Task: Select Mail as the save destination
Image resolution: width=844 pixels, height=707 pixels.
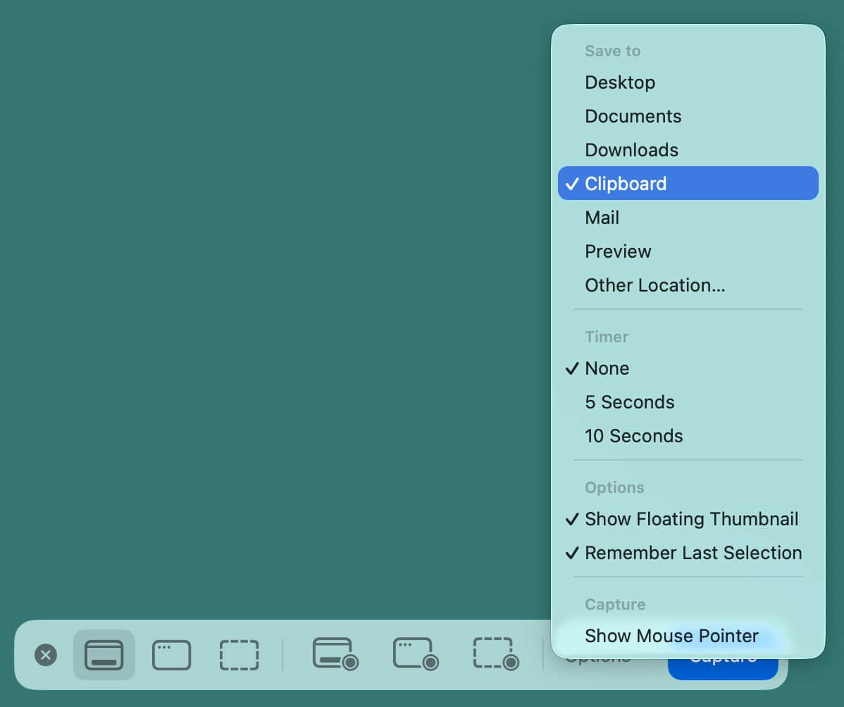Action: coord(602,217)
